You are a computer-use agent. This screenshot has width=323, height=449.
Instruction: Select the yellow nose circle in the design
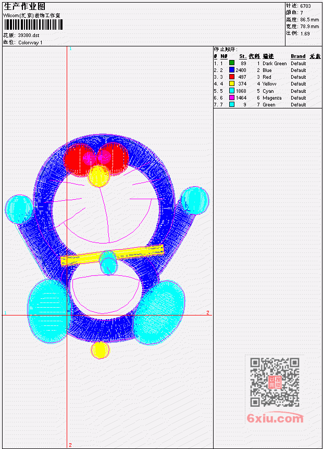pos(98,176)
